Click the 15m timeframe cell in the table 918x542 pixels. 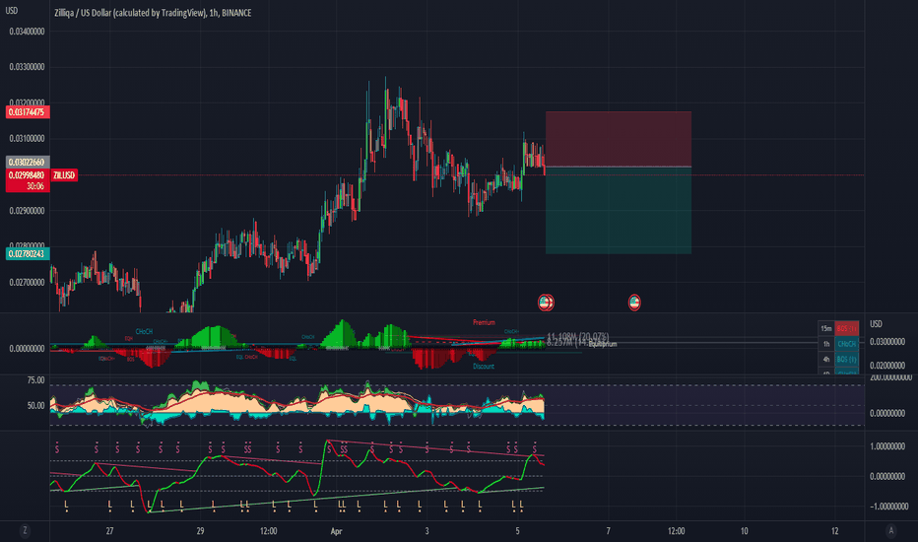click(826, 329)
